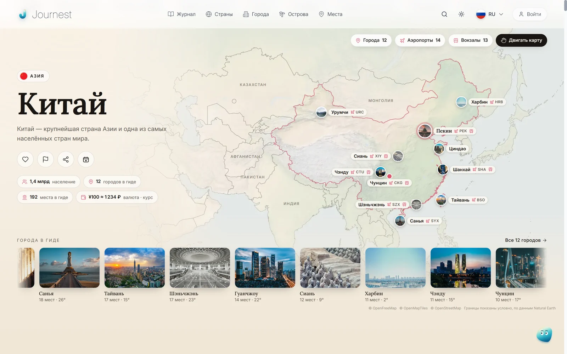This screenshot has width=567, height=354.
Task: Click the share icon button
Action: 66,159
